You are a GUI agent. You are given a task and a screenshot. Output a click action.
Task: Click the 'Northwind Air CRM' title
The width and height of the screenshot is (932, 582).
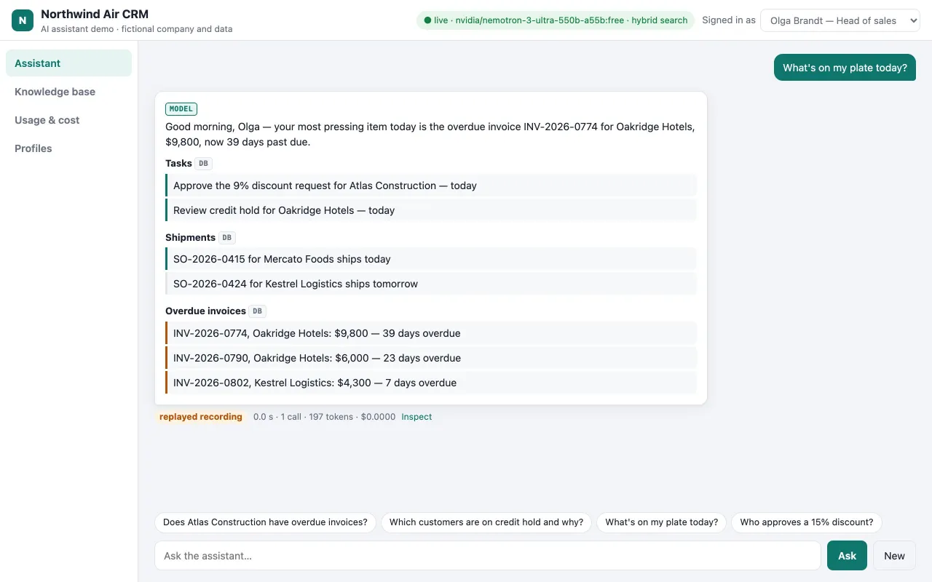pyautogui.click(x=95, y=14)
